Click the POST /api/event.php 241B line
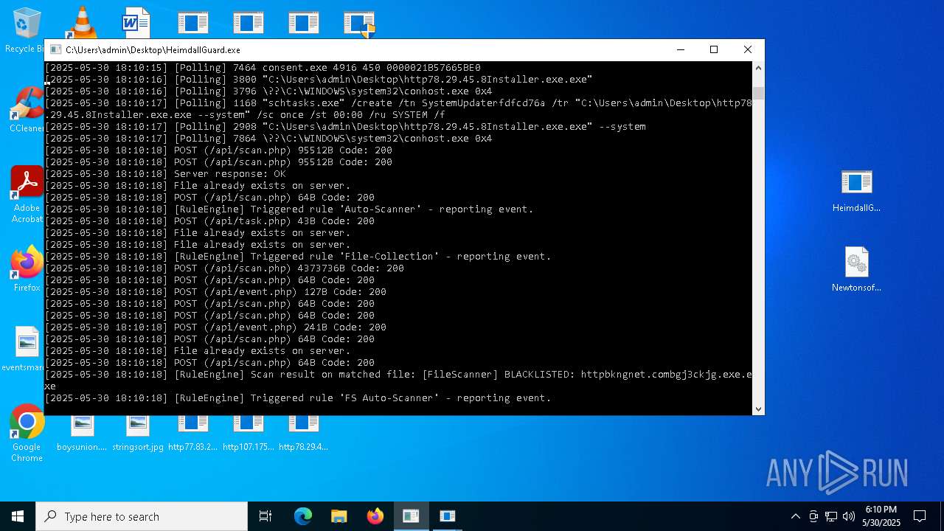This screenshot has width=944, height=531. coord(215,327)
